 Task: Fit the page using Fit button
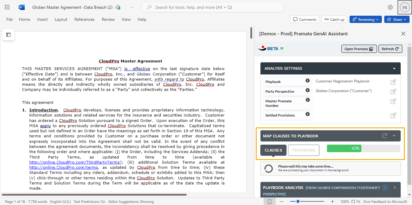click(356, 201)
